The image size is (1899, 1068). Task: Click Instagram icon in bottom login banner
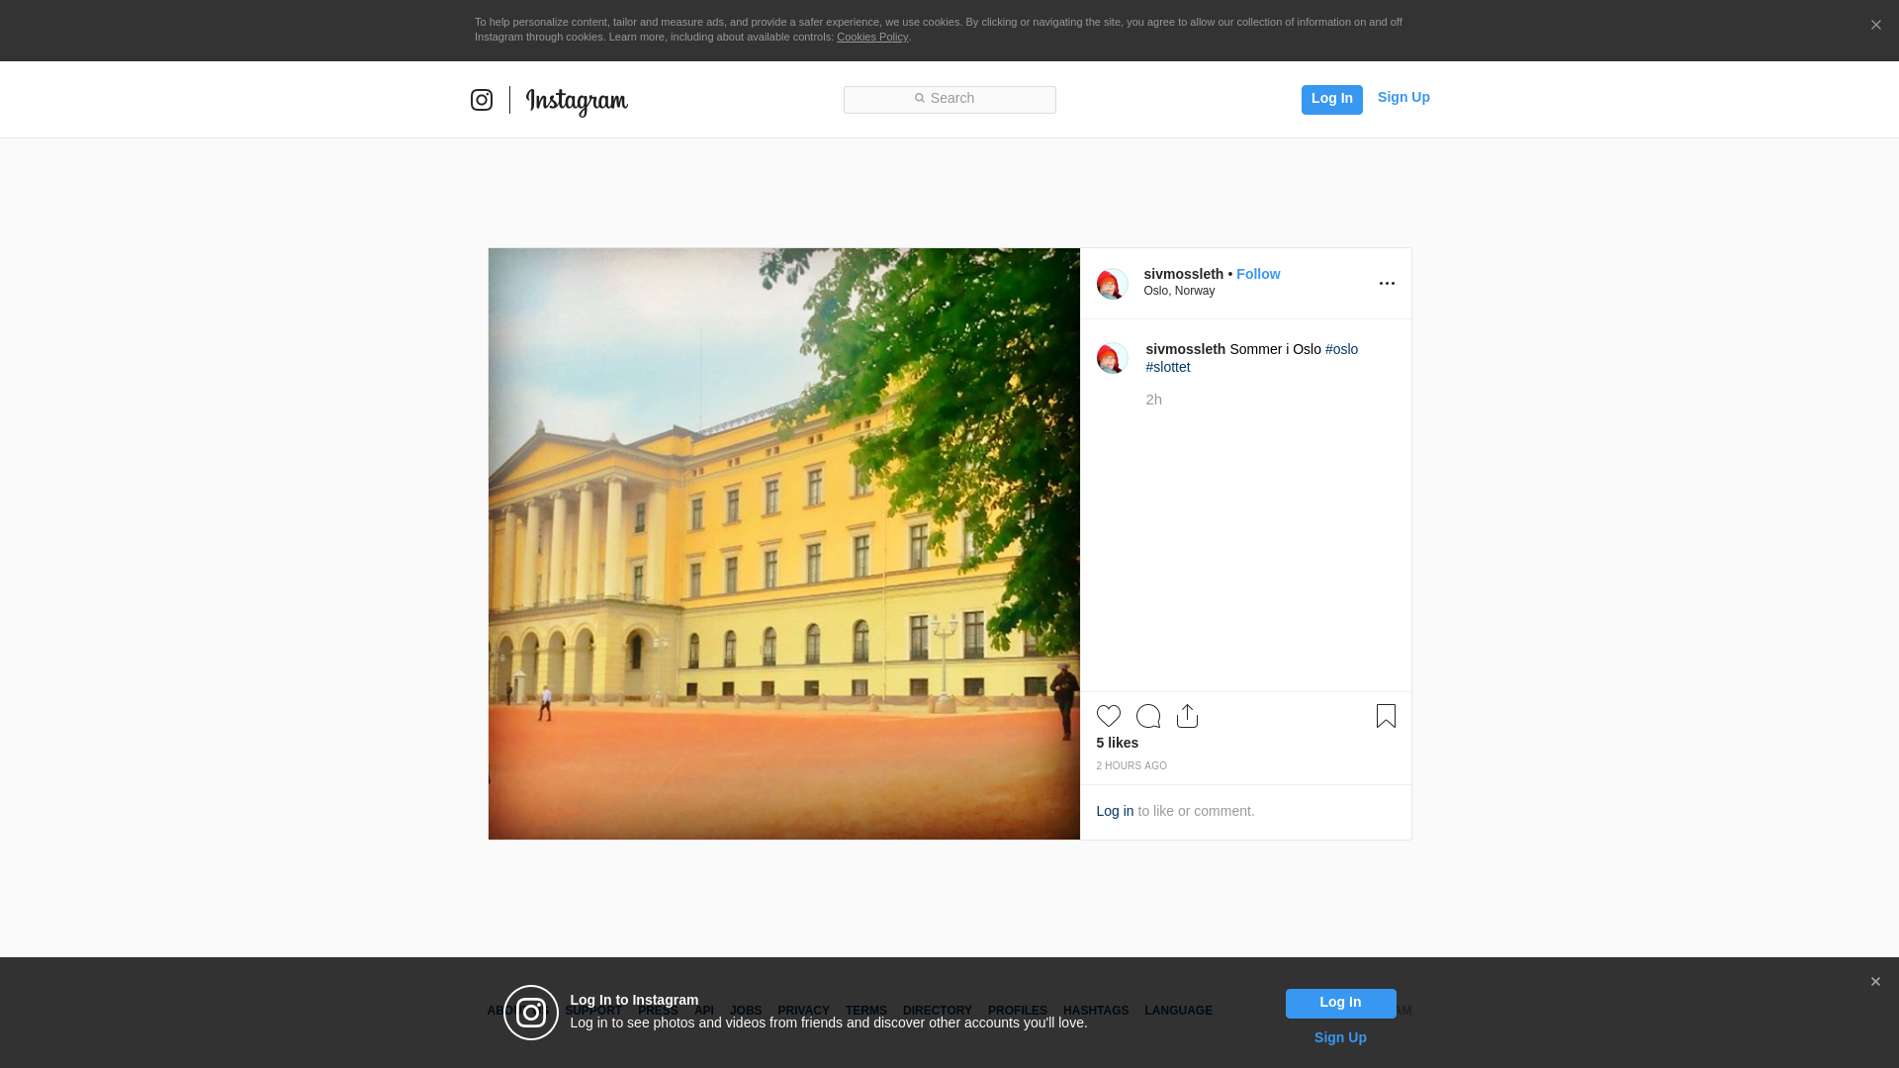(531, 1013)
